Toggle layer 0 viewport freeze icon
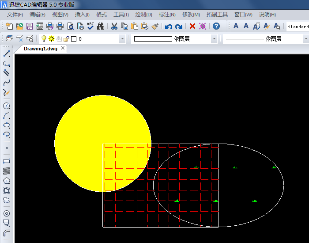Image resolution: width=309 pixels, height=243 pixels. (59, 39)
